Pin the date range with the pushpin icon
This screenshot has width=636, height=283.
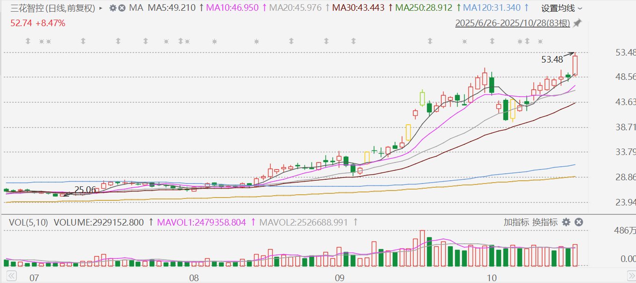578,23
